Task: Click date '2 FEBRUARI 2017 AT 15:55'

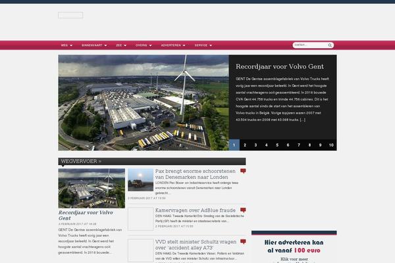Action: [174, 226]
